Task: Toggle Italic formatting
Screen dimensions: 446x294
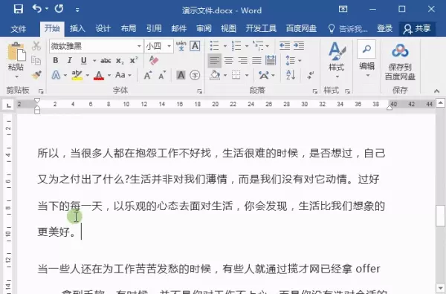Action: (69, 60)
